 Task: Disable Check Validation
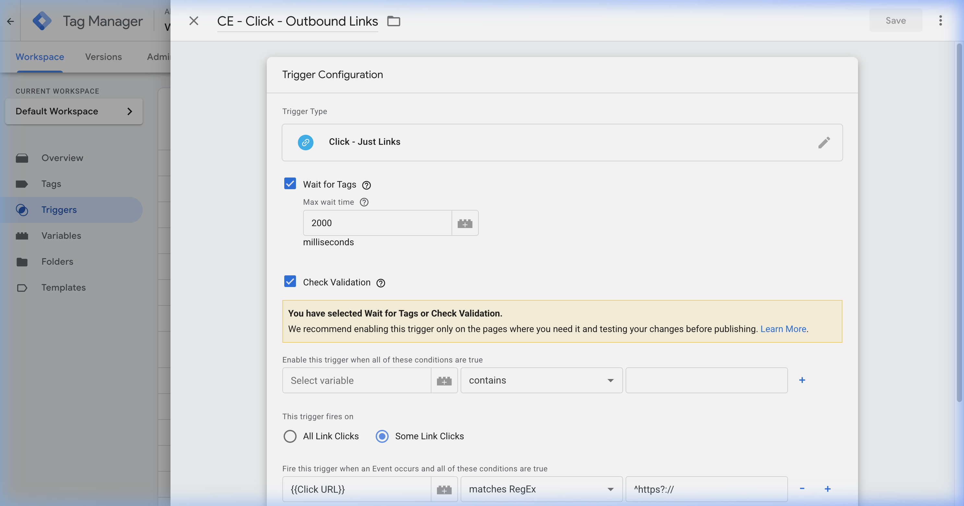290,282
